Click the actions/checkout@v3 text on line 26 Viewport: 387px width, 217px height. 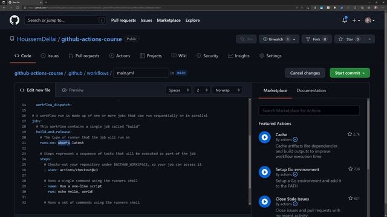pyautogui.click(x=79, y=170)
